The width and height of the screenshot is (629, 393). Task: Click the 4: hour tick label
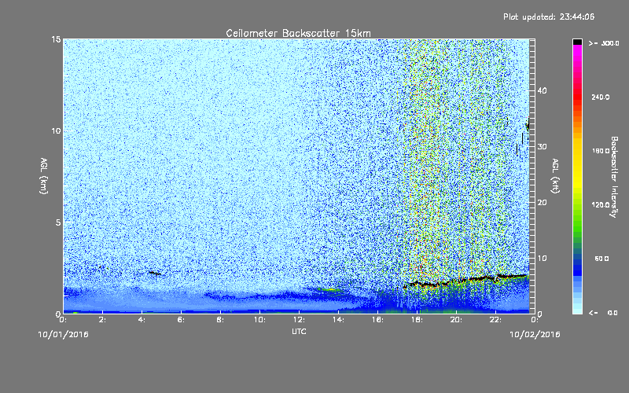[x=142, y=320]
